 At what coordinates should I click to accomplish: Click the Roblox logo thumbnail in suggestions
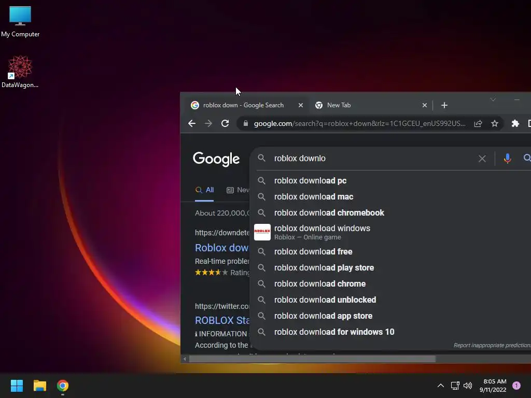tap(262, 232)
